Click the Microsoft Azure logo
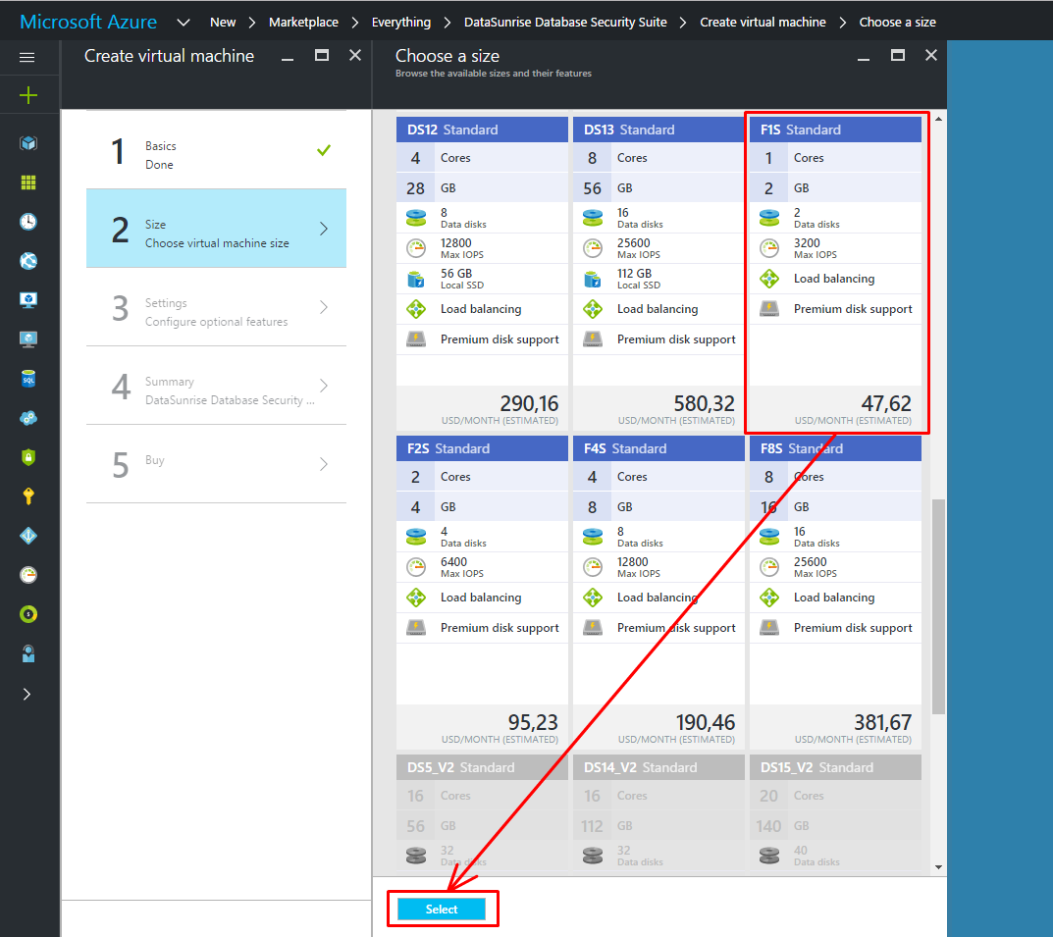The width and height of the screenshot is (1053, 937). 88,22
